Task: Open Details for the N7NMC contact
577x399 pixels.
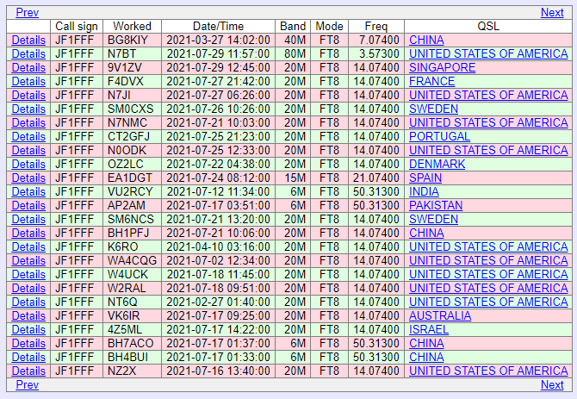Action: [x=28, y=123]
